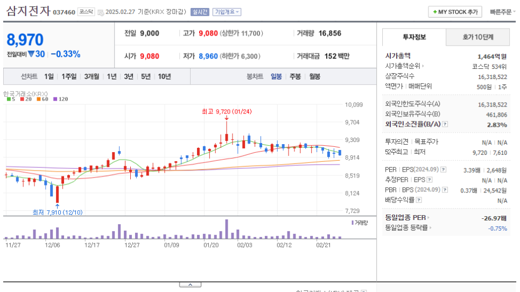Click the 코스닥 market badge
520x292 pixels.
86,12
